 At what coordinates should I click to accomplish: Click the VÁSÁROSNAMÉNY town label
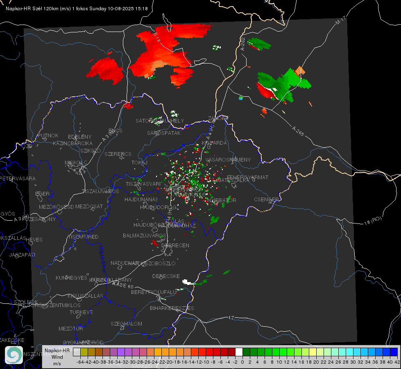228,159
